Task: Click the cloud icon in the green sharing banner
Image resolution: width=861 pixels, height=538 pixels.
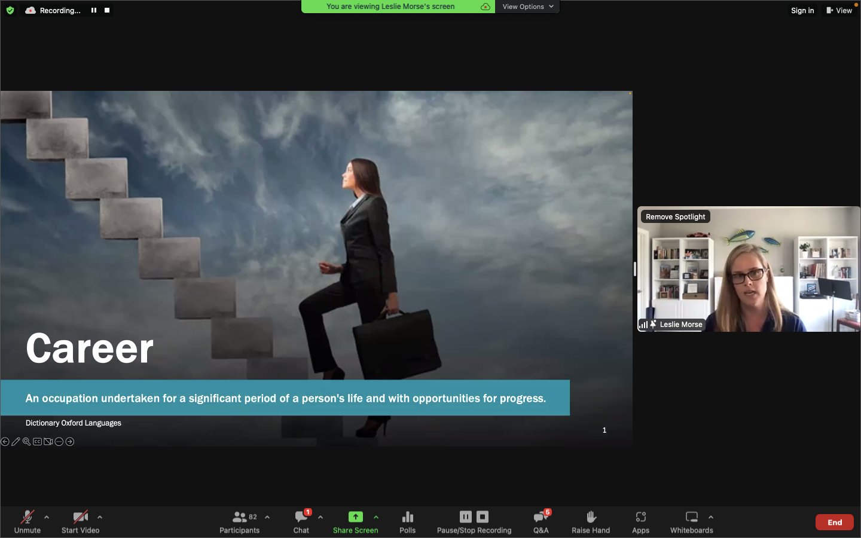Action: [x=486, y=7]
